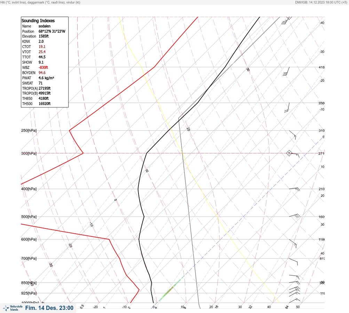
Task: Click the Vedurstofa Islands logo
Action: click(x=13, y=308)
